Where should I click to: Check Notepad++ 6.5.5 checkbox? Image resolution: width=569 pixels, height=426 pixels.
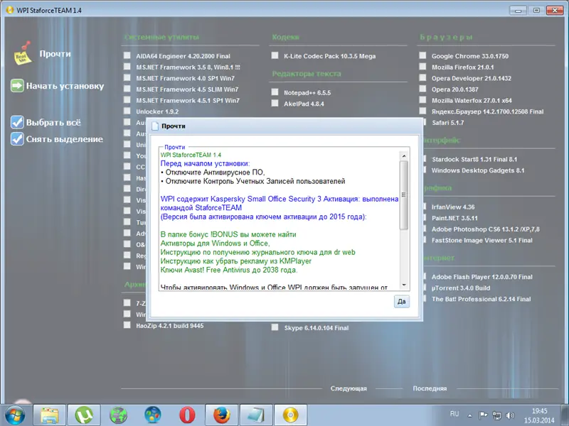(275, 92)
